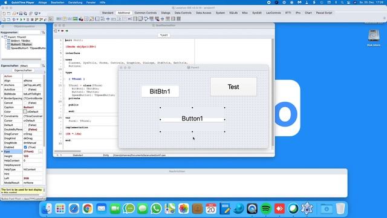The width and height of the screenshot is (387, 218).
Task: Switch to the Dialogs palette tab
Action: [x=166, y=13]
